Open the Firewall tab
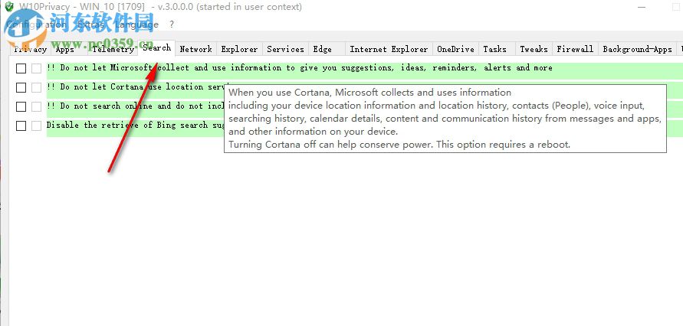This screenshot has height=326, width=683. click(x=575, y=49)
